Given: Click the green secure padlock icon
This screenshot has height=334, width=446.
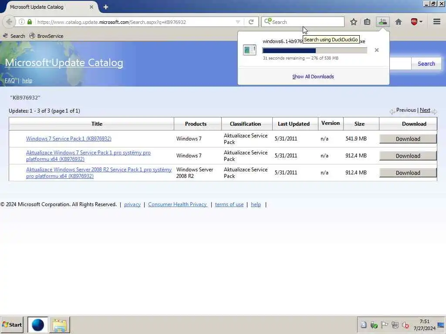Looking at the screenshot, I should tap(30, 22).
